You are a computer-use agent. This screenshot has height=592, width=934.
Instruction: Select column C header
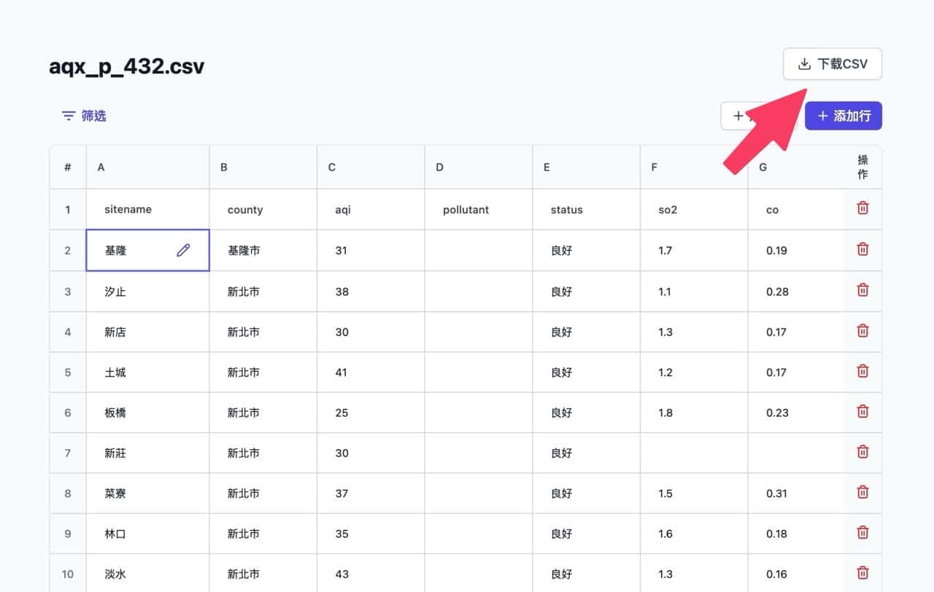371,167
